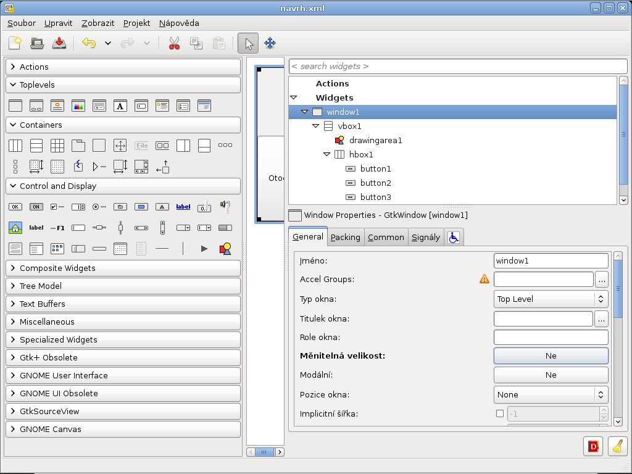
Task: Collapse the vbox1 tree node triangle
Action: (x=315, y=126)
